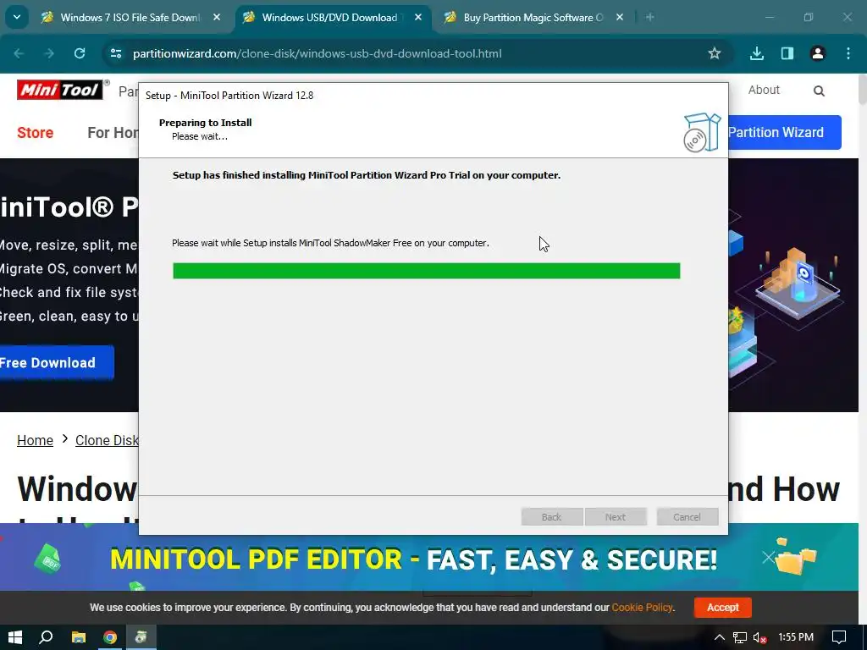Switch to Buy Partition Magic Software tab
Screen dimensions: 867x650
click(534, 18)
